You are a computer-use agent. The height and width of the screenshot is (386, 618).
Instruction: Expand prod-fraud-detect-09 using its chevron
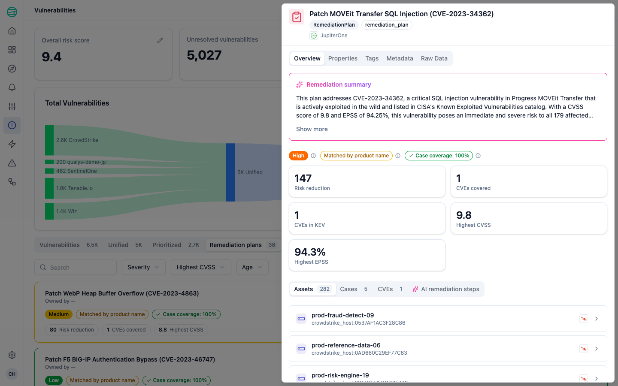pos(597,319)
